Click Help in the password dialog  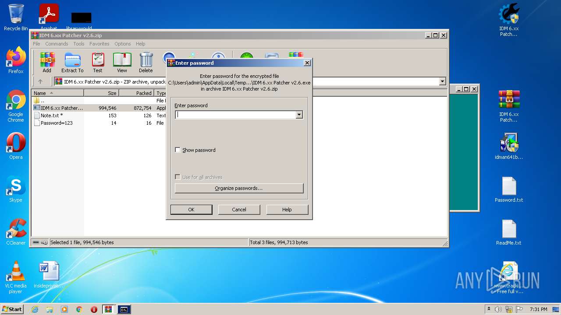coord(287,210)
